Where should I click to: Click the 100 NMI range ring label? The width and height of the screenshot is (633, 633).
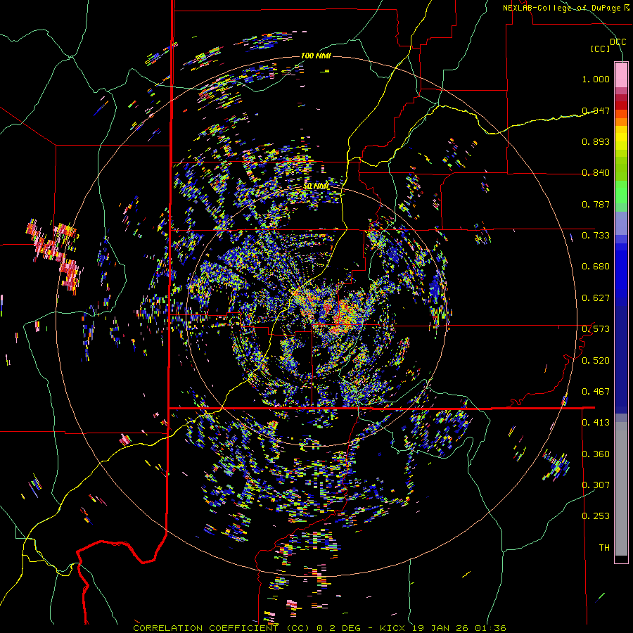point(316,56)
